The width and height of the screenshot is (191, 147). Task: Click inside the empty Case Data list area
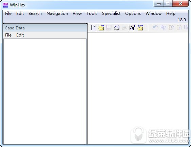click(45, 92)
